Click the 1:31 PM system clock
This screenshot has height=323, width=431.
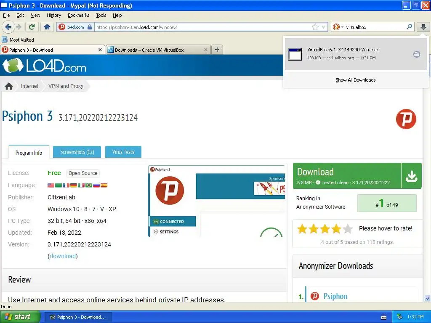point(415,317)
